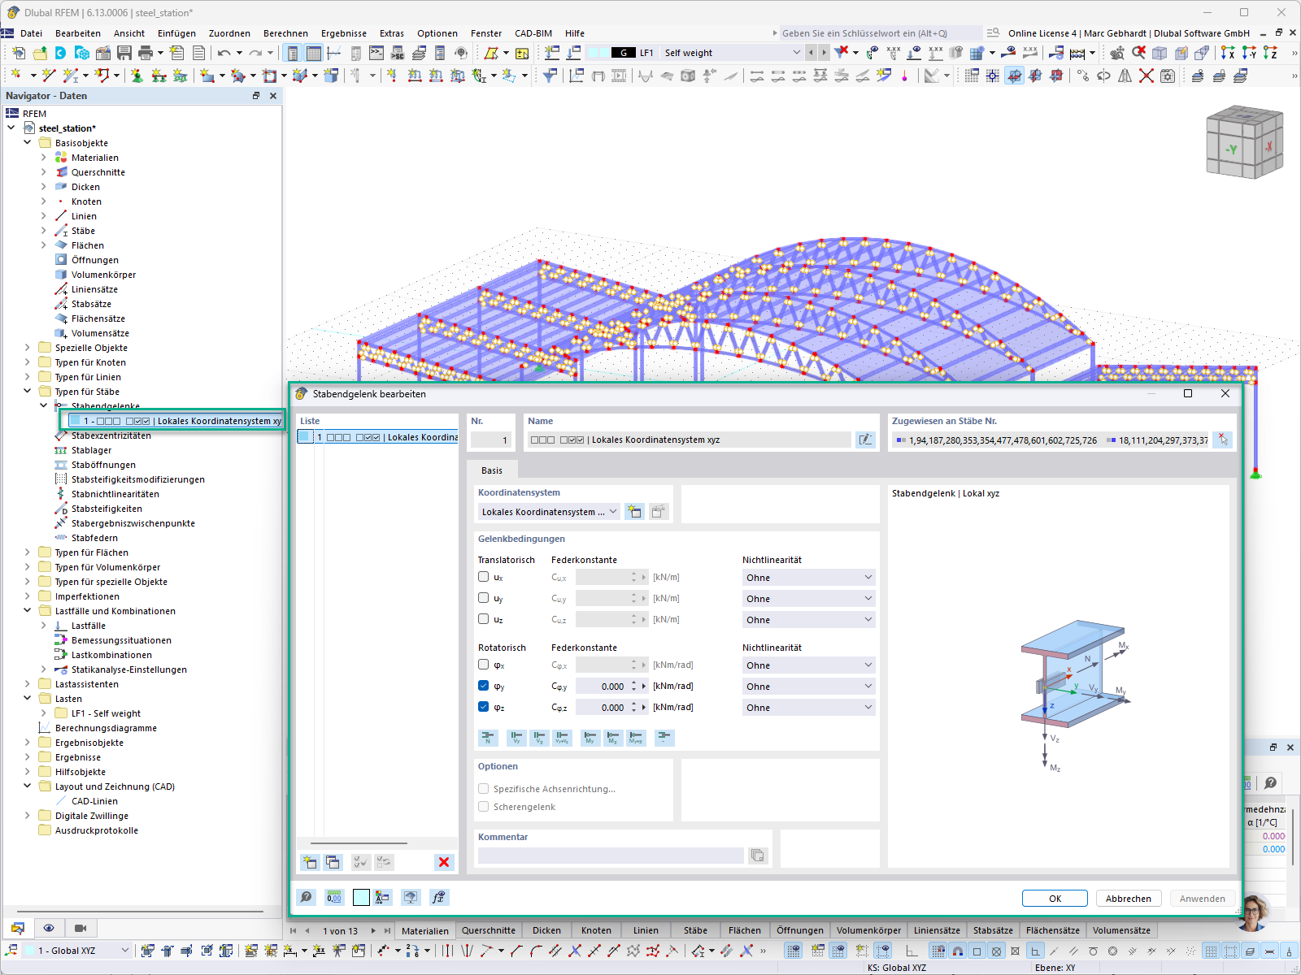Enable the ux translational checkbox

[484, 577]
